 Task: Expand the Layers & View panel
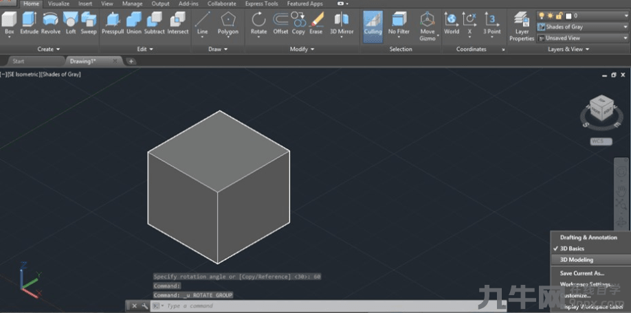coord(568,49)
